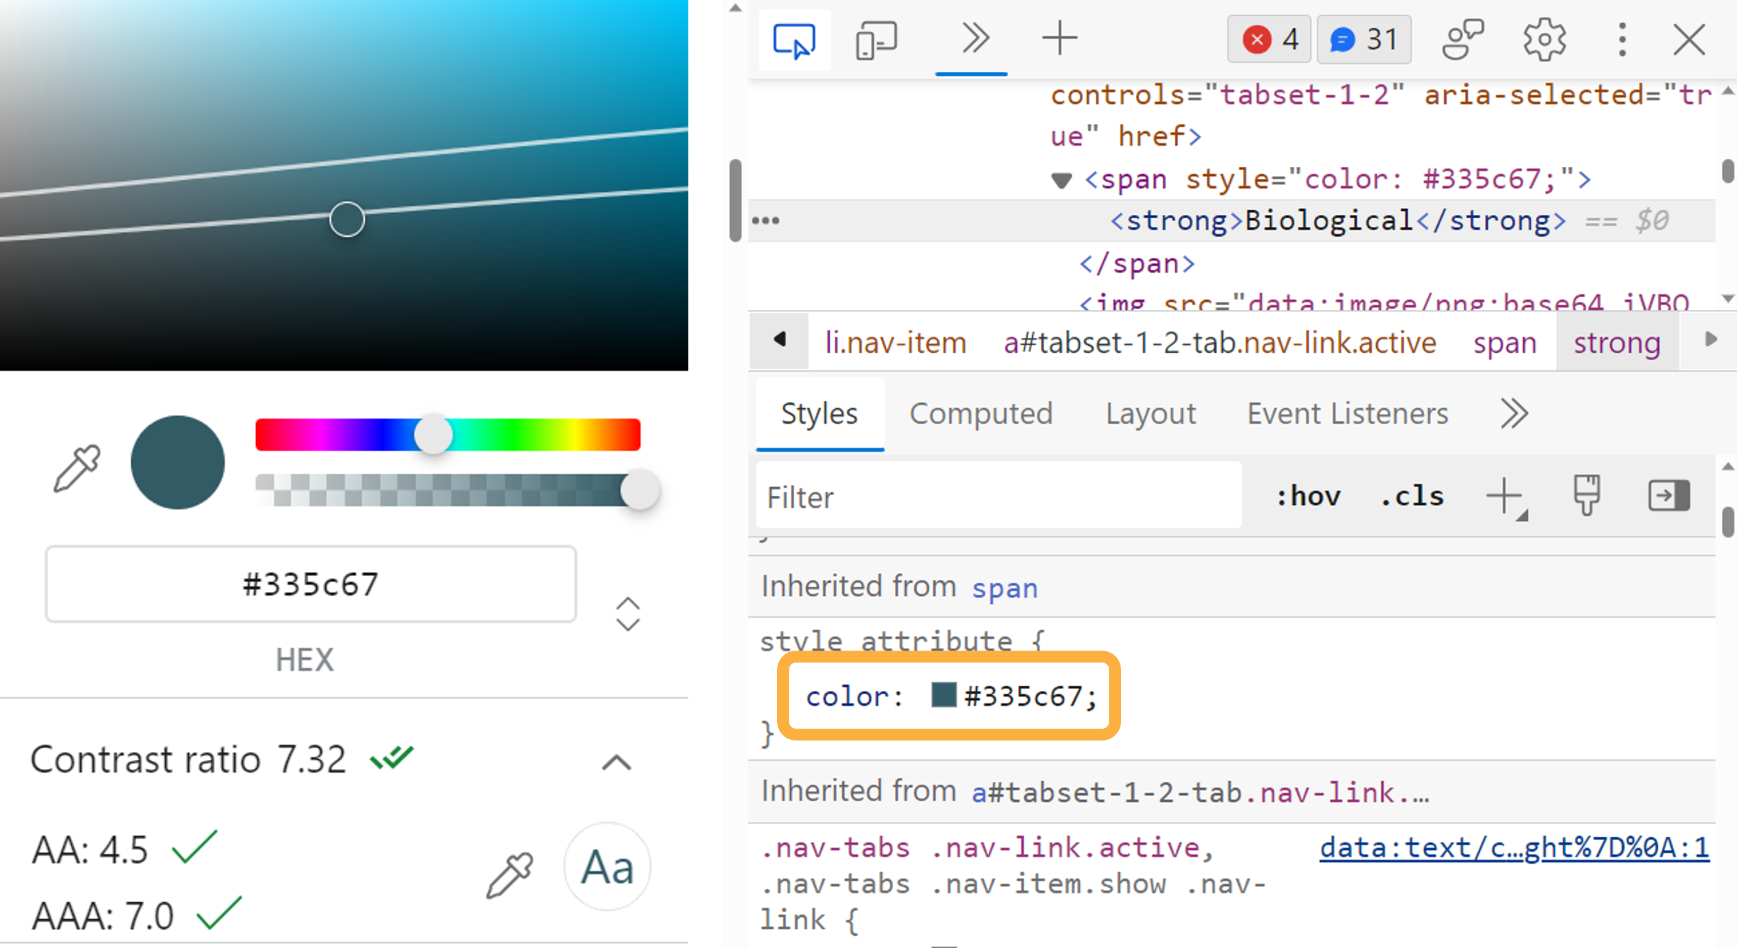Open the issues counter showing 31
The image size is (1737, 948).
point(1364,39)
